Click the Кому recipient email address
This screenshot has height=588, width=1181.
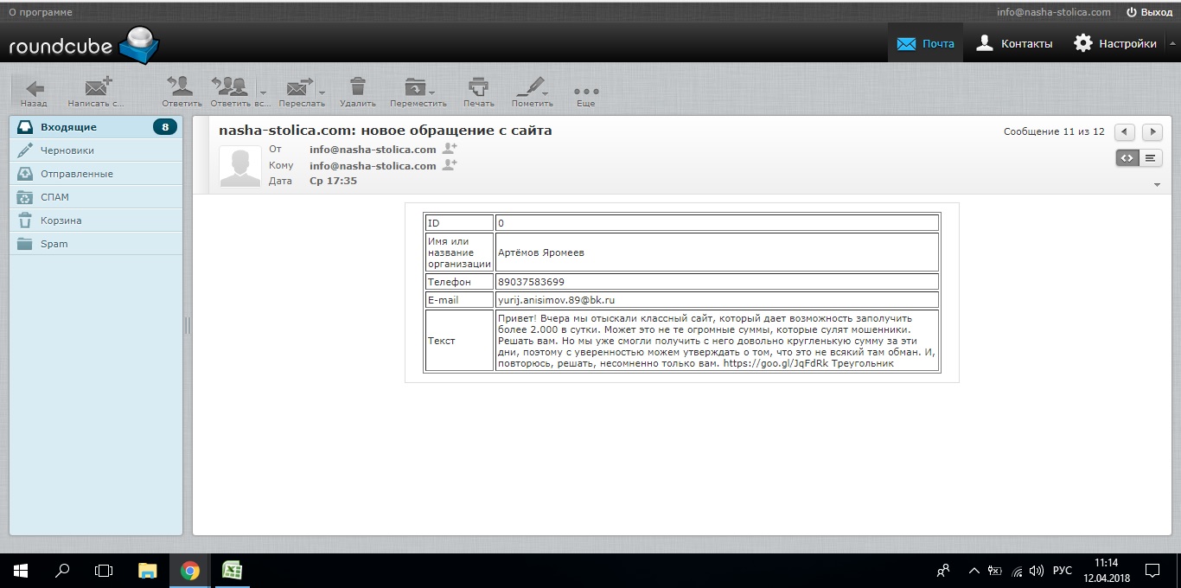tap(373, 165)
